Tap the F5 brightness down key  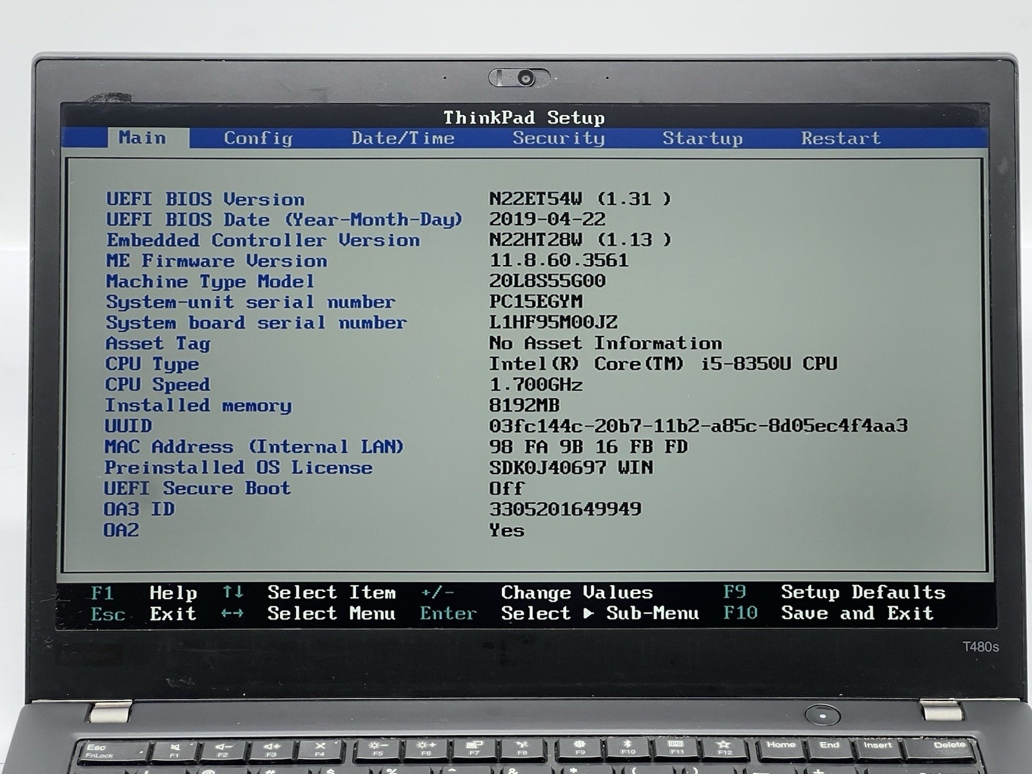[x=377, y=749]
